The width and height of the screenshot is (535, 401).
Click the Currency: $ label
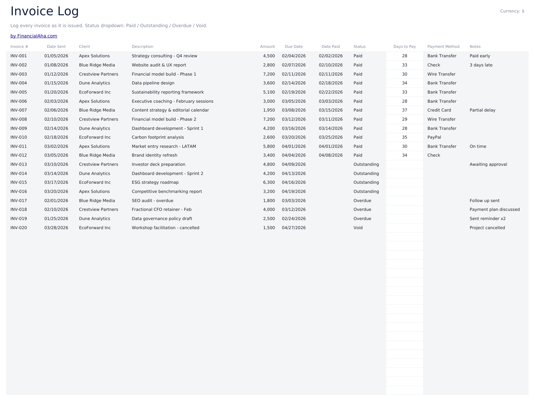pos(512,11)
